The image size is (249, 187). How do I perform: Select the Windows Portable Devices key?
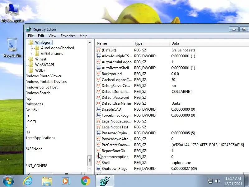pyautogui.click(x=46, y=82)
